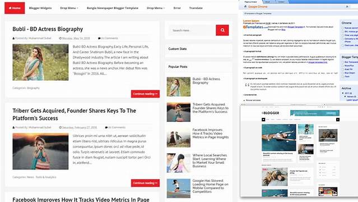
Task: Click inside the Search here field
Action: (x=192, y=30)
